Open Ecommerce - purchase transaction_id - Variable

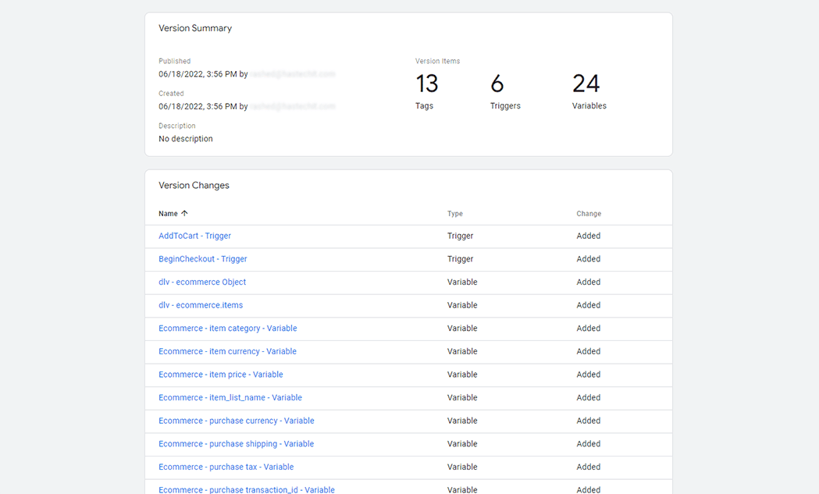(246, 489)
